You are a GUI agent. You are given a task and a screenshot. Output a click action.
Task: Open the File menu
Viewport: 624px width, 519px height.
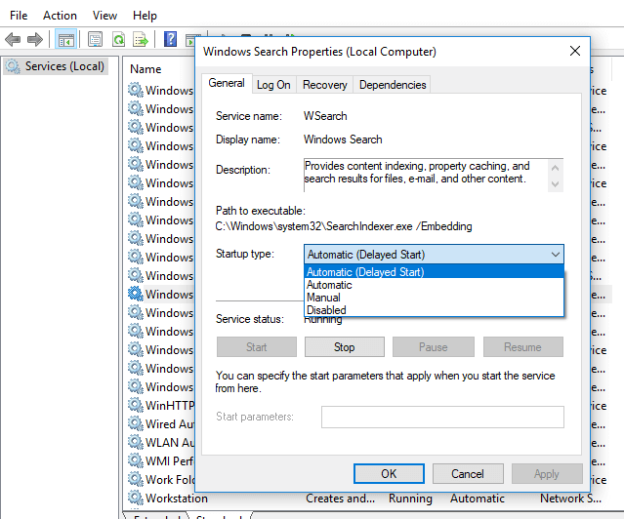point(19,16)
